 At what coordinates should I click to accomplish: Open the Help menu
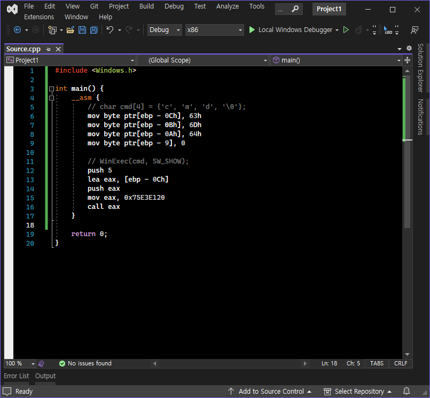(x=105, y=17)
